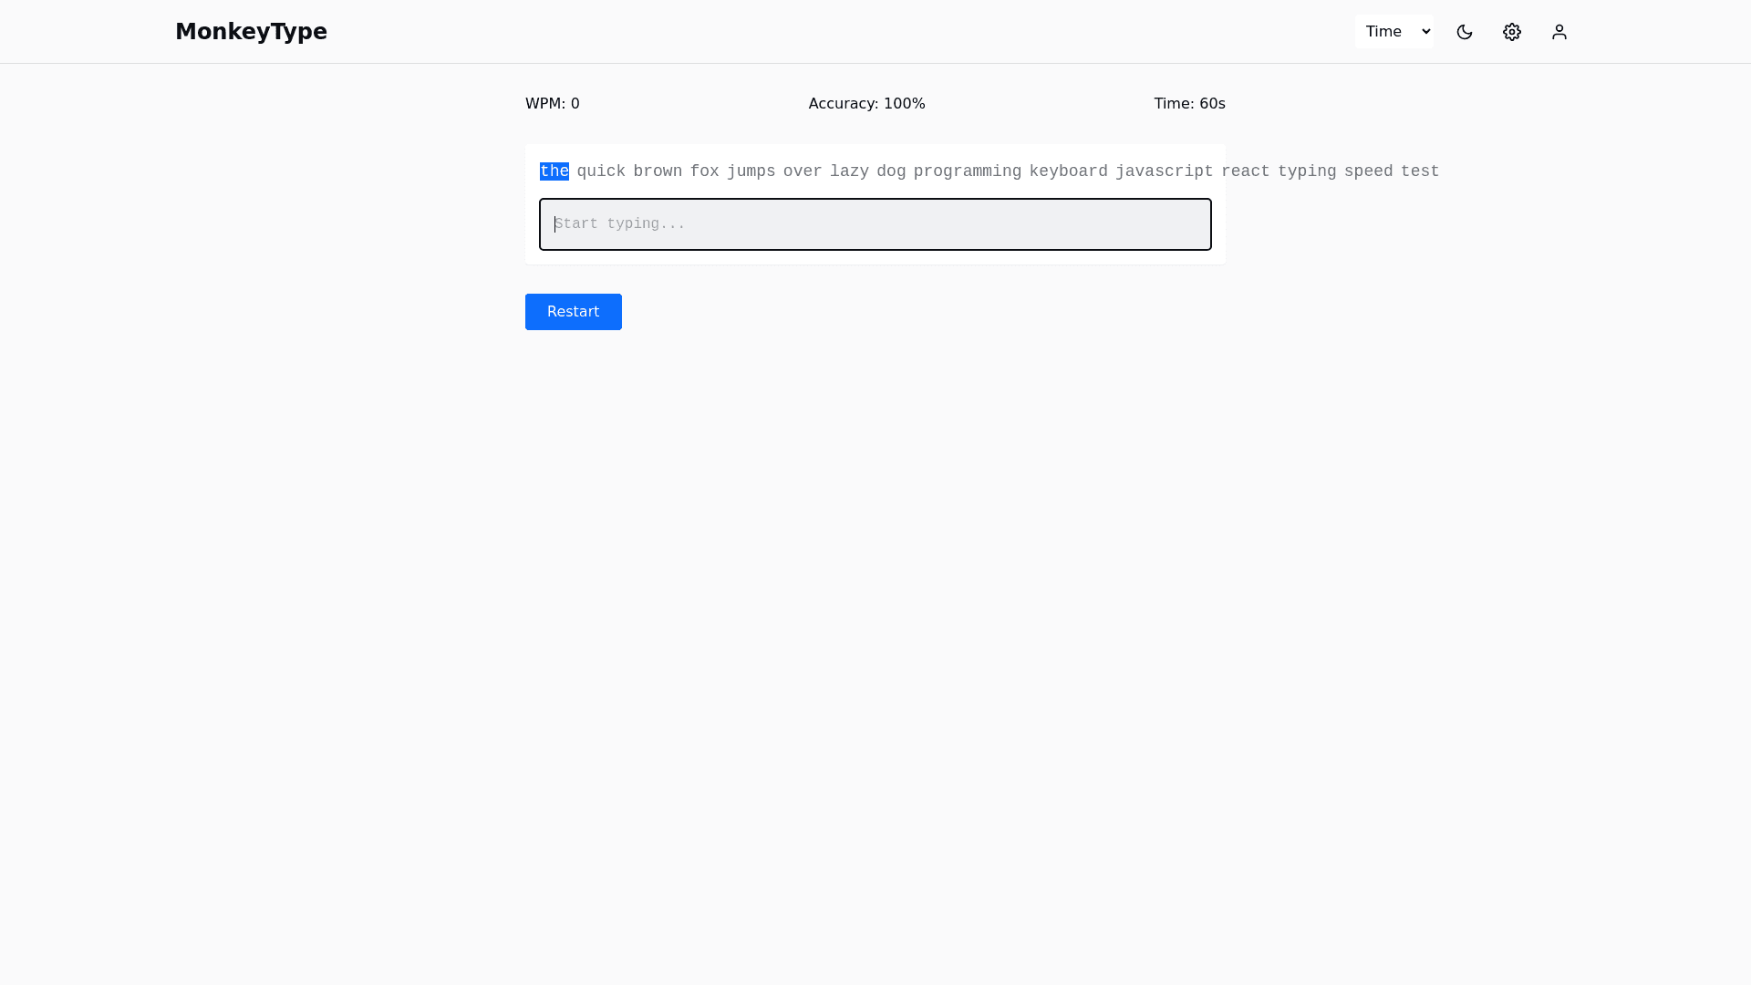Click the word "react" in the prompt
Screen dimensions: 1751x985
[1245, 171]
